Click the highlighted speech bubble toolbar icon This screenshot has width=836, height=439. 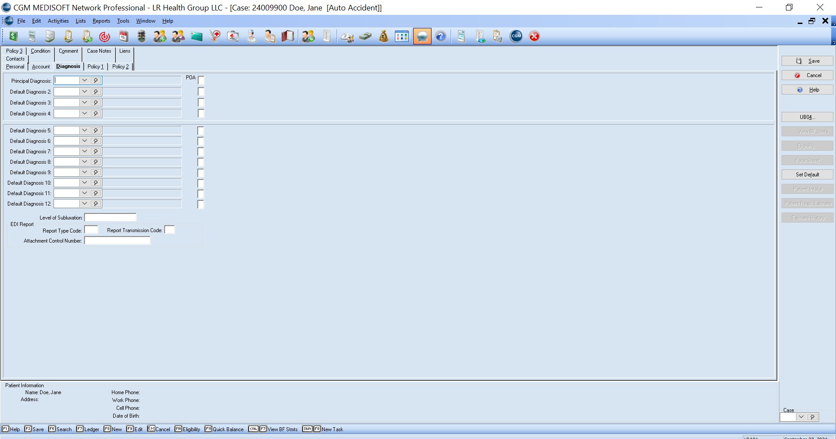tap(422, 37)
